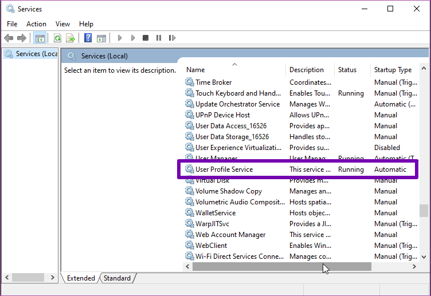431x296 pixels.
Task: Click the Export List toolbar icon
Action: pos(70,38)
